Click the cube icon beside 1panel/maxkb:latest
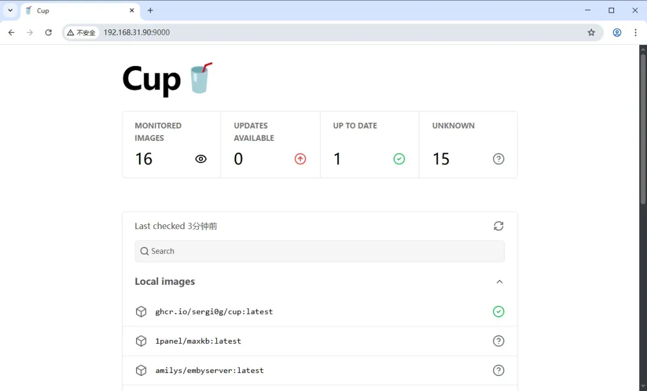647x391 pixels. [141, 341]
